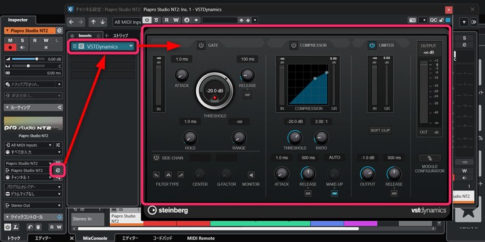
Task: Switch to the Inspector トラック tab
Action: 14,238
